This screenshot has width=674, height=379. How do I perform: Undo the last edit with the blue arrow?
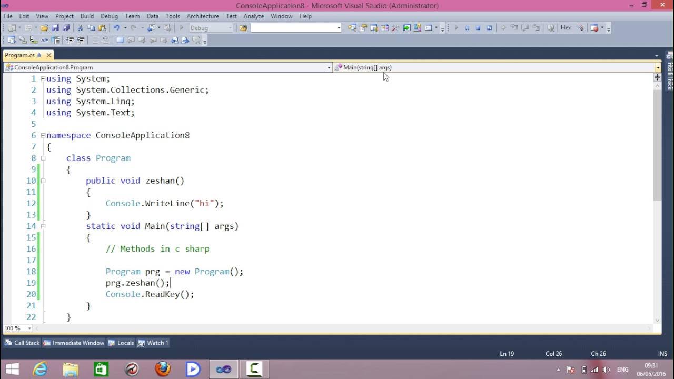[116, 28]
